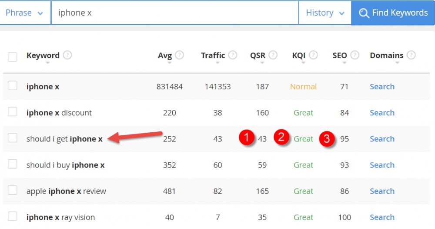435x229 pixels.
Task: Sort by the Avg column arrow
Action: pyautogui.click(x=169, y=63)
